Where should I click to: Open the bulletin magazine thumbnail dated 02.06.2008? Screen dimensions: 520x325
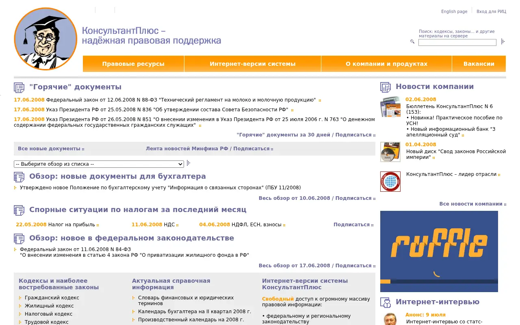coord(390,107)
